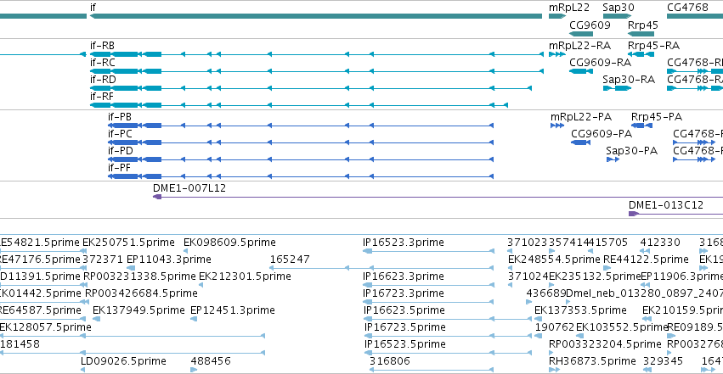Select protein if-PD

[121, 151]
